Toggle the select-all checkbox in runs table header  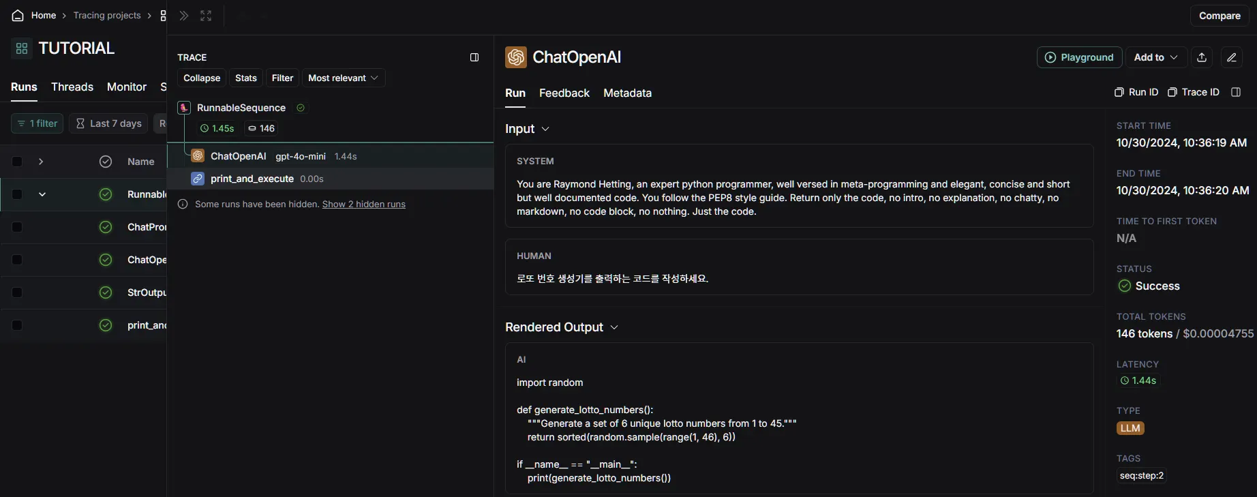pos(17,162)
